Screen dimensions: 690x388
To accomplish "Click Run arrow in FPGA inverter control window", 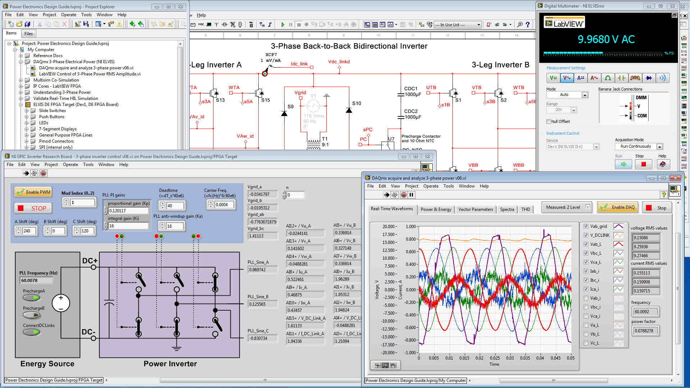I will (26, 174).
